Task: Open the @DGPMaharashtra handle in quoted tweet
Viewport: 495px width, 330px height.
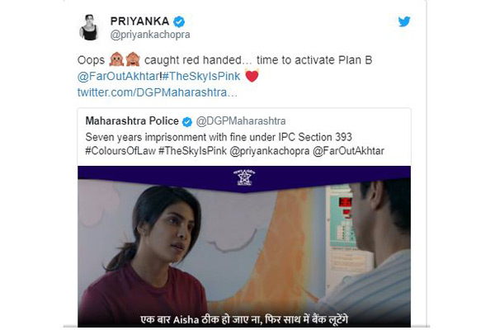Action: pyautogui.click(x=241, y=121)
